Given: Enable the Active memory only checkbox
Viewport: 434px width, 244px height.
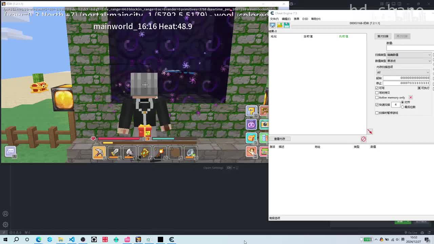Looking at the screenshot, I should pyautogui.click(x=377, y=98).
